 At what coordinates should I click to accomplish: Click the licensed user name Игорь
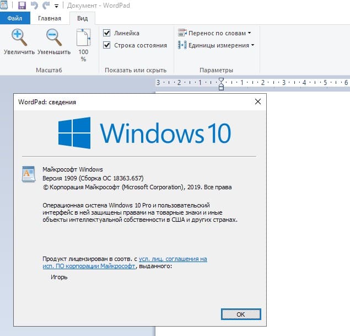[59, 277]
